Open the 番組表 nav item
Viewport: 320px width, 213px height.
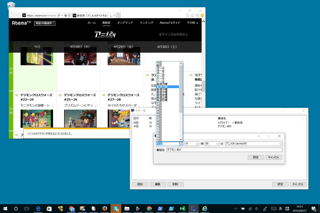(x=106, y=23)
